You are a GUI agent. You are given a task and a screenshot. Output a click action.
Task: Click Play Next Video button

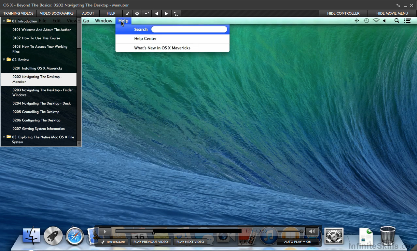[x=190, y=242]
